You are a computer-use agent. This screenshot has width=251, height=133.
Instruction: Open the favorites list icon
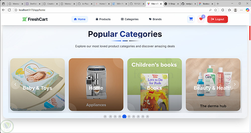(229, 10)
